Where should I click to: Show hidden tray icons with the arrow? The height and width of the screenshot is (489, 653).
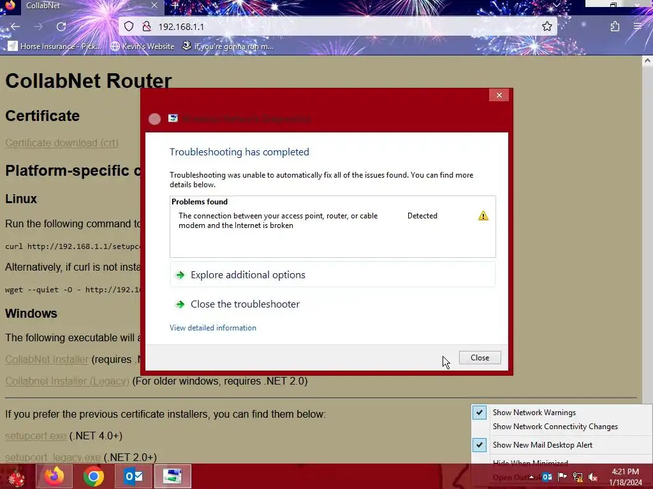[x=532, y=477]
